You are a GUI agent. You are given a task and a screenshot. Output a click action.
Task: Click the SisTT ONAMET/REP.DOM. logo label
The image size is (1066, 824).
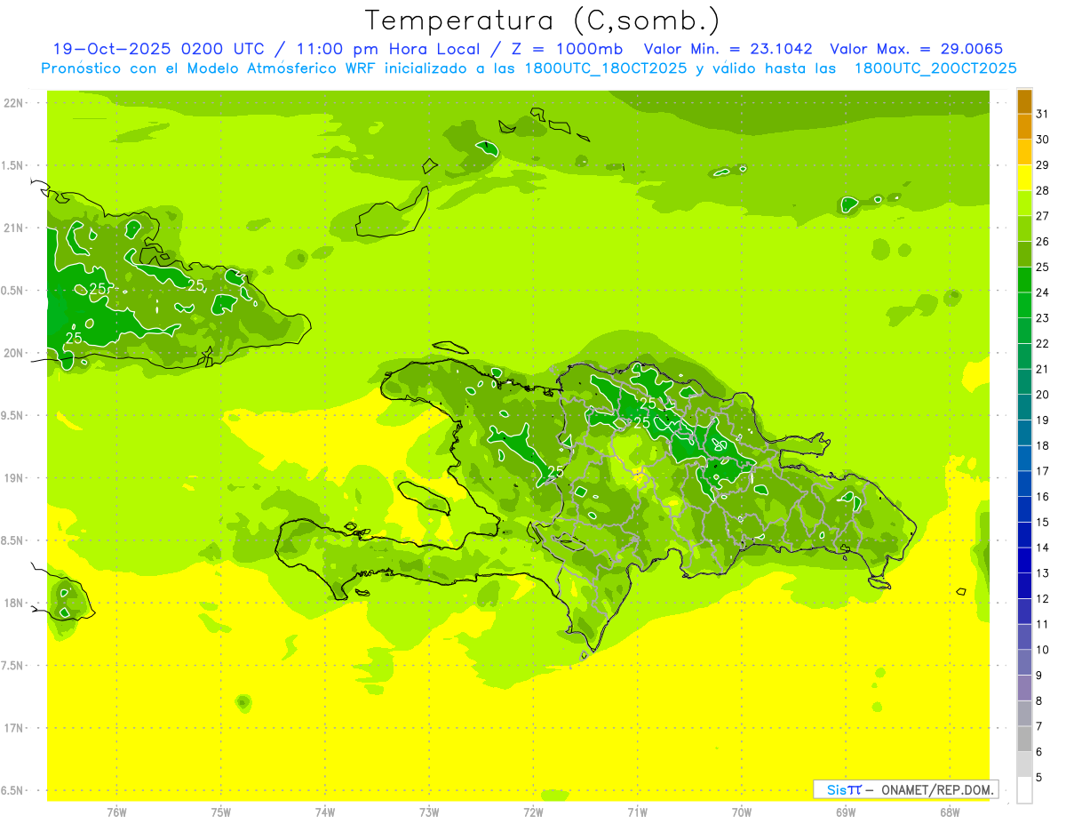905,789
